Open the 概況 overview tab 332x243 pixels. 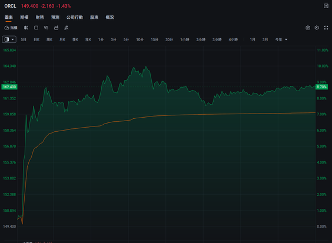(109, 18)
